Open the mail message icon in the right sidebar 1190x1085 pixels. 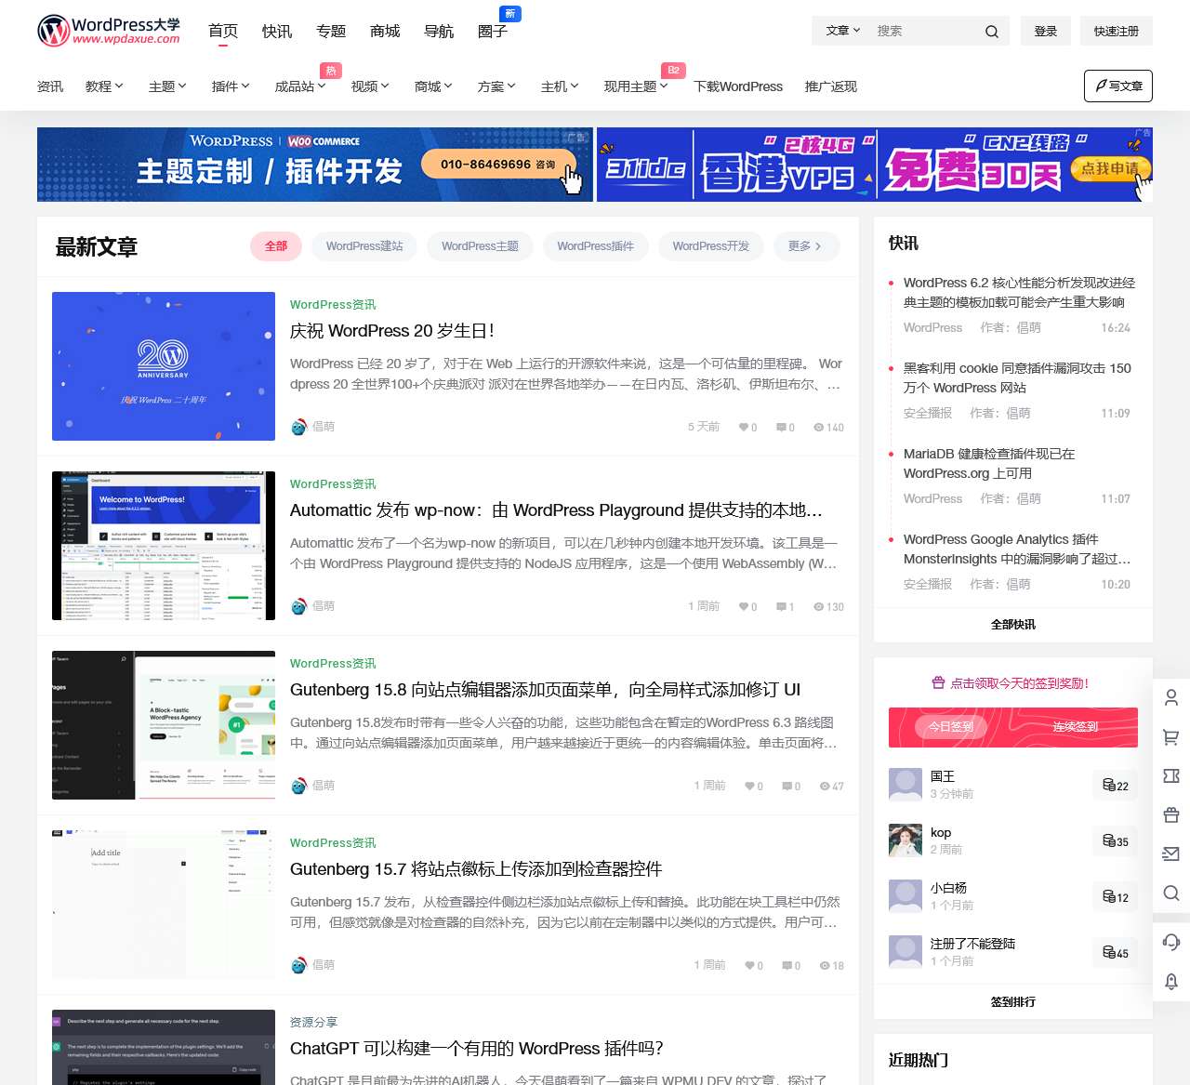(1171, 854)
